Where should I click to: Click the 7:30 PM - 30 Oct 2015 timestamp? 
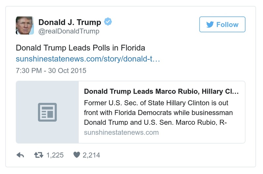(51, 71)
